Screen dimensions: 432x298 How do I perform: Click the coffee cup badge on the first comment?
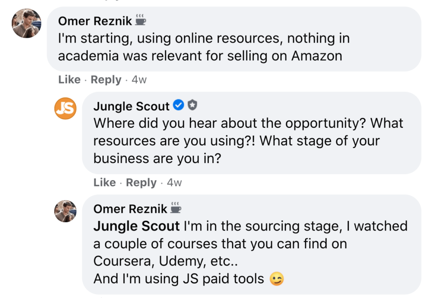coord(140,20)
